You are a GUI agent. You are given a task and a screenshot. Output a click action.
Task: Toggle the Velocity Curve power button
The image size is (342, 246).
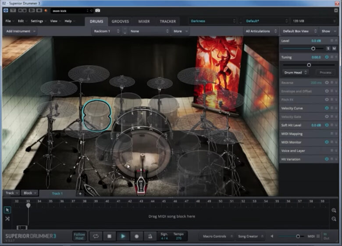(x=327, y=108)
